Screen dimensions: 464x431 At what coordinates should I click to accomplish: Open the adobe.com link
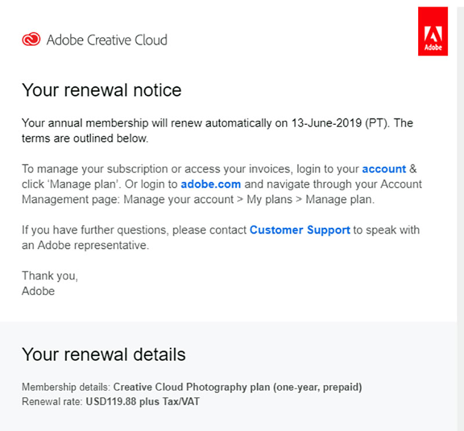211,184
